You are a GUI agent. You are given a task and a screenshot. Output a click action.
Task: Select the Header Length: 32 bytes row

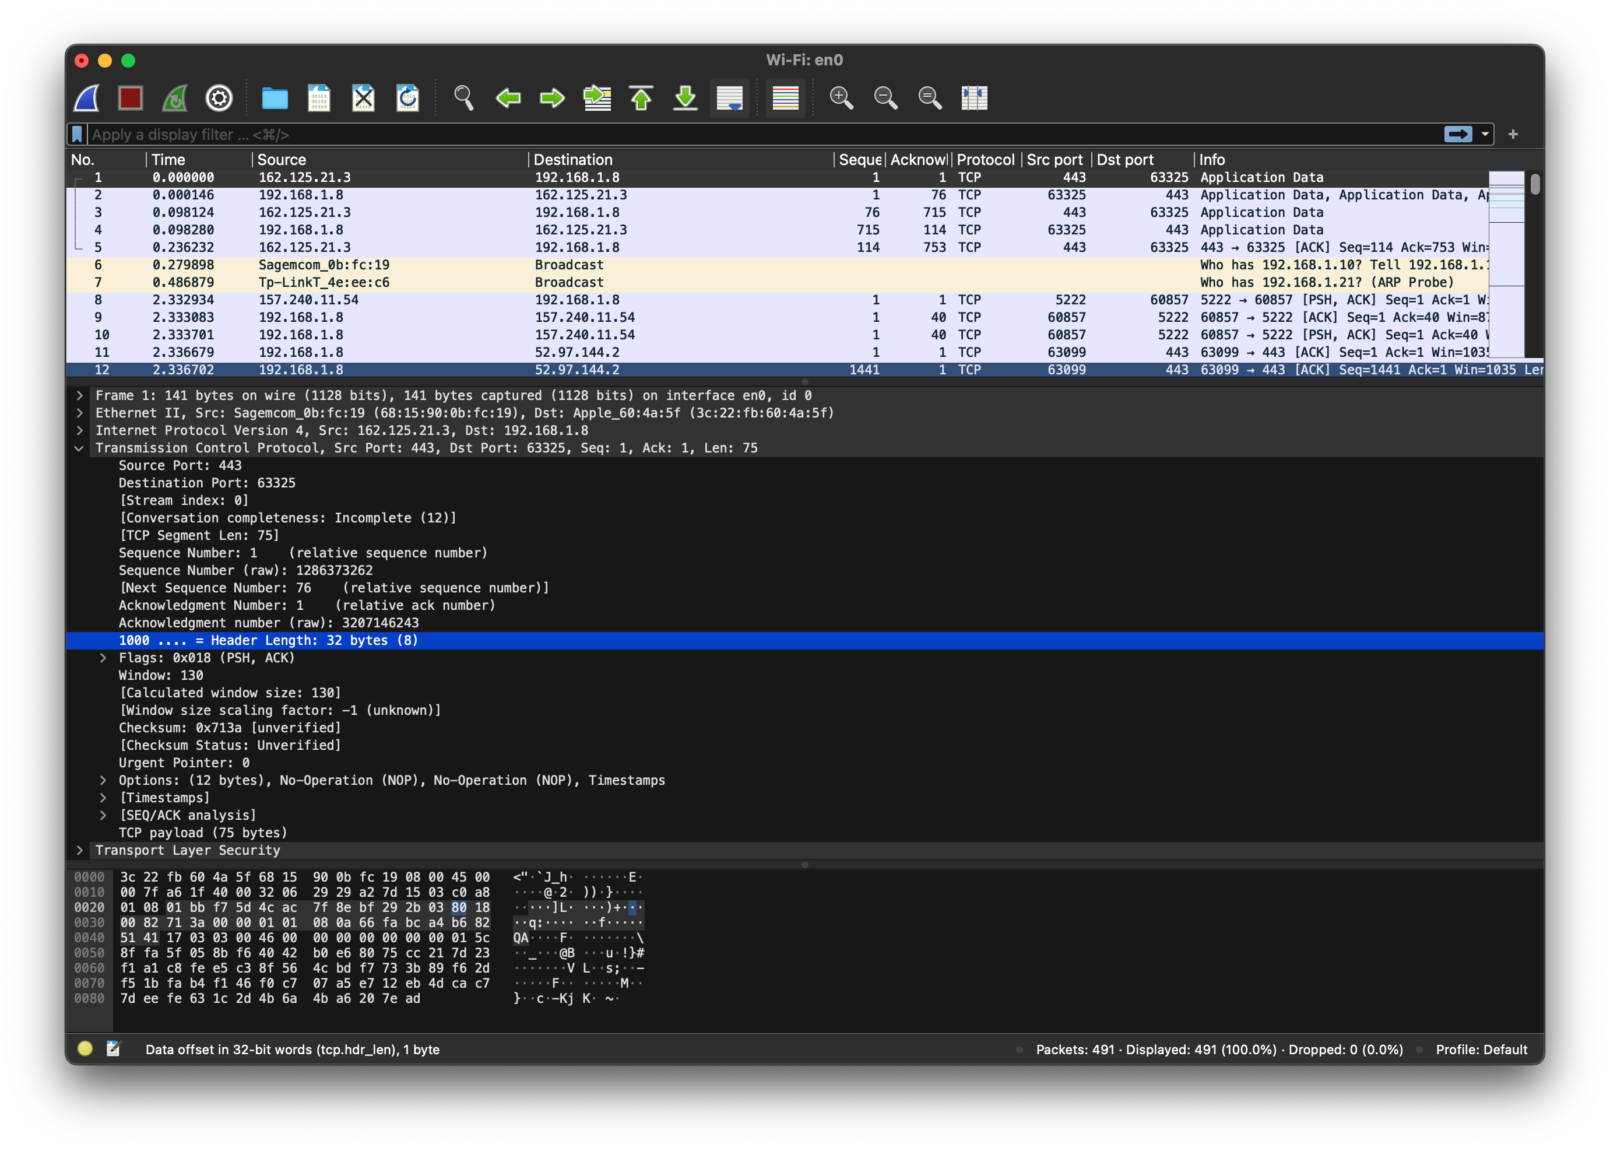click(804, 641)
